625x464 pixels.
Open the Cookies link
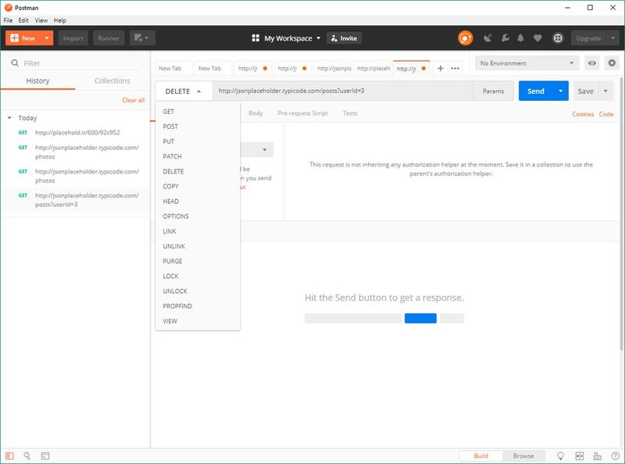pos(583,114)
